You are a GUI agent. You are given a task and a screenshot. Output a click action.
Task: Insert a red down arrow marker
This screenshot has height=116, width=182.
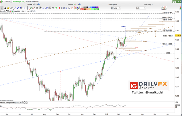point(59,8)
